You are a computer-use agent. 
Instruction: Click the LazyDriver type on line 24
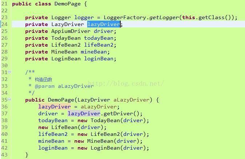point(68,24)
